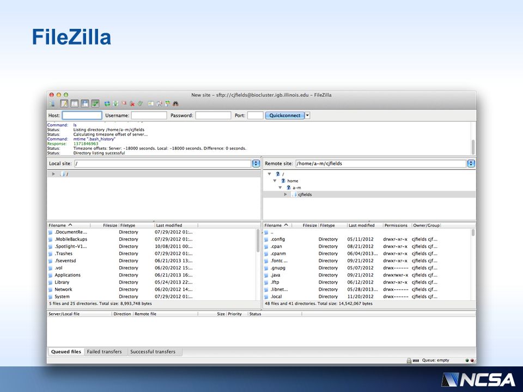Click the Port input field

(x=255, y=115)
